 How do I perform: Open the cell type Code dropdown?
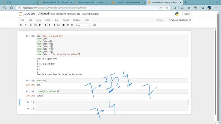tap(83, 25)
